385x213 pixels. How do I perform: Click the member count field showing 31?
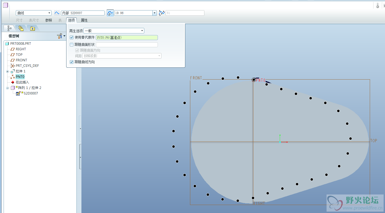click(x=185, y=13)
